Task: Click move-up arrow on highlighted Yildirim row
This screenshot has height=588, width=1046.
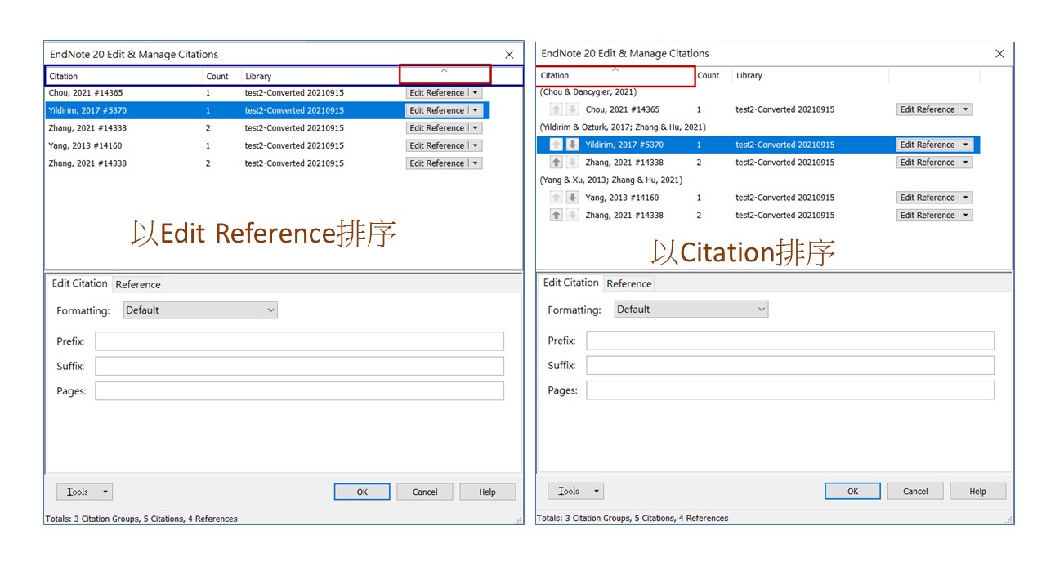Action: 557,145
